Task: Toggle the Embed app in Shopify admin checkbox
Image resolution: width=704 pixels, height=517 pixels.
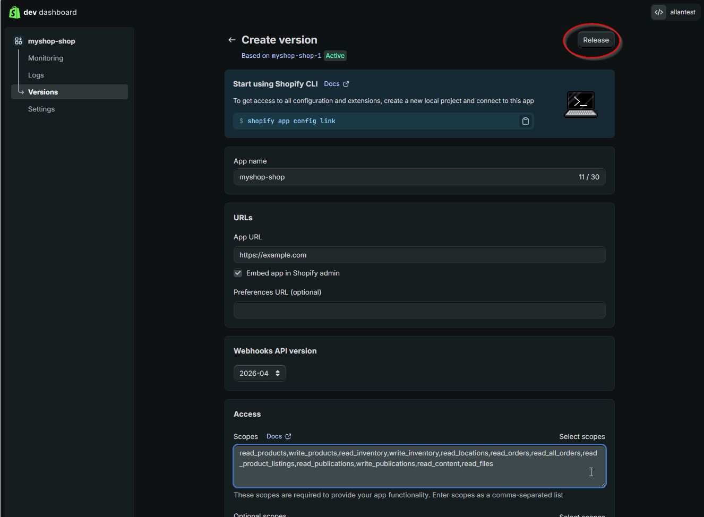Action: 238,273
